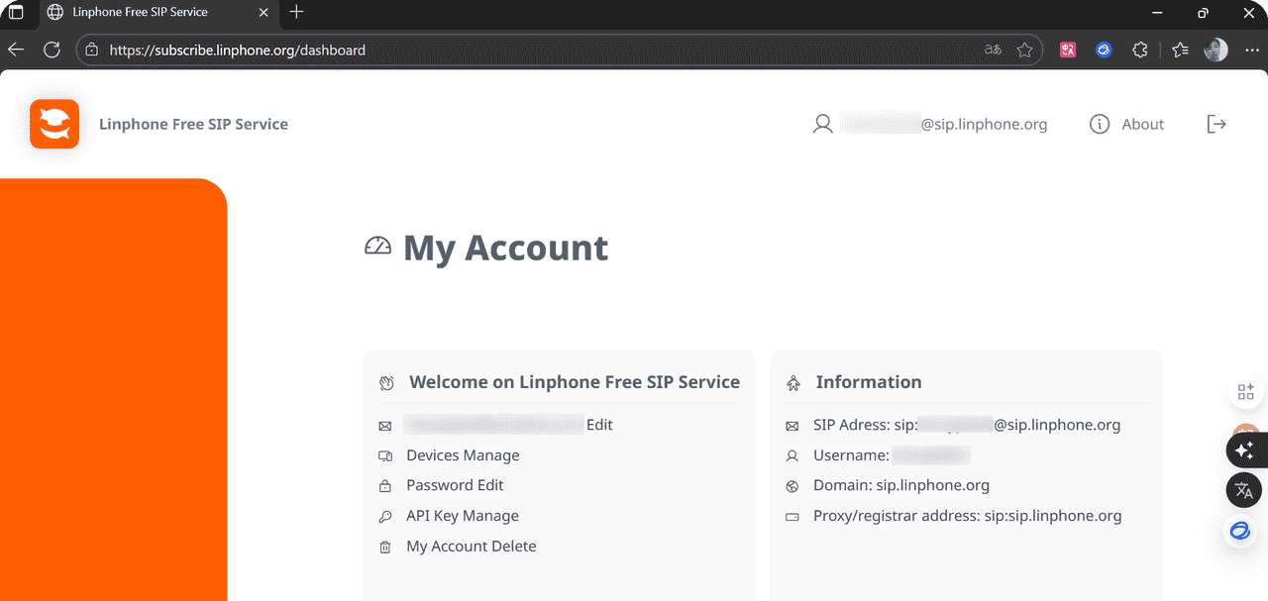Open API Key Manage link
1268x601 pixels.
(462, 516)
